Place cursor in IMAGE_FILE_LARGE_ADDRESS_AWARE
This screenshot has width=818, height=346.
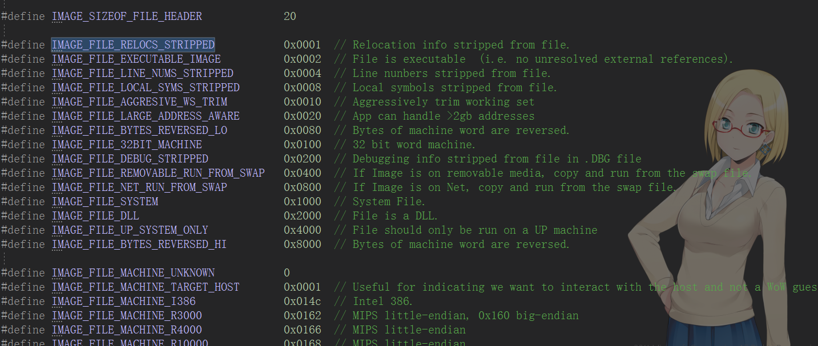pos(146,116)
